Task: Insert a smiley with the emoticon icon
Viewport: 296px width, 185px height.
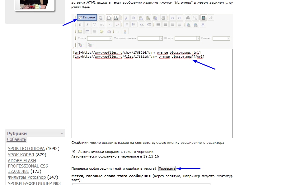Action: tap(102, 32)
